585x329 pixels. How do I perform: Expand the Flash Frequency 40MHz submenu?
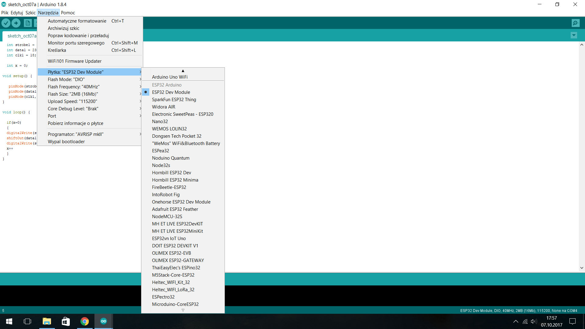tap(90, 87)
